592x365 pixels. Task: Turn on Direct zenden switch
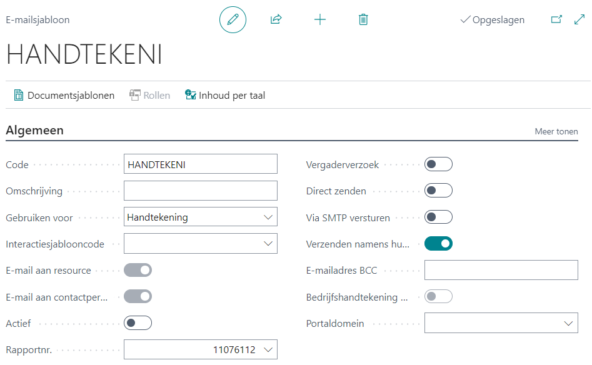[x=438, y=191]
